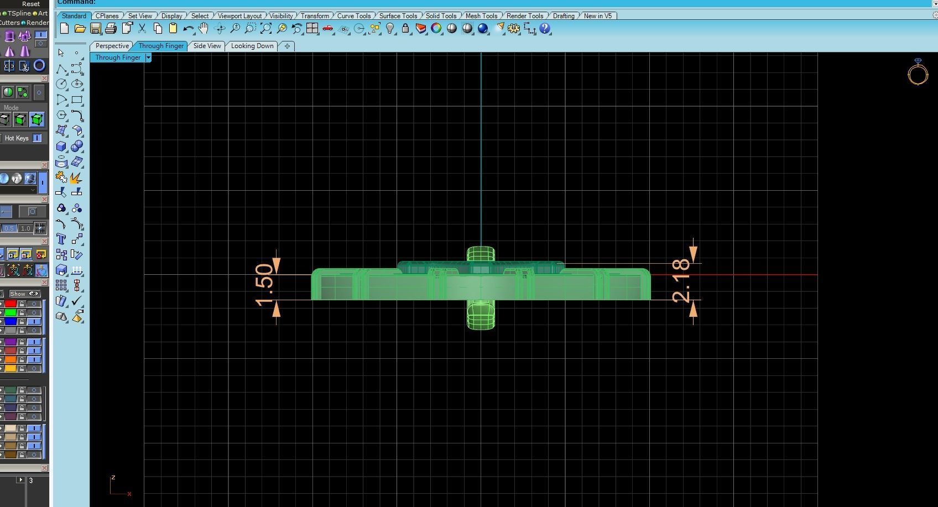Image resolution: width=938 pixels, height=507 pixels.
Task: Click the padlock lock objects icon
Action: pyautogui.click(x=405, y=29)
